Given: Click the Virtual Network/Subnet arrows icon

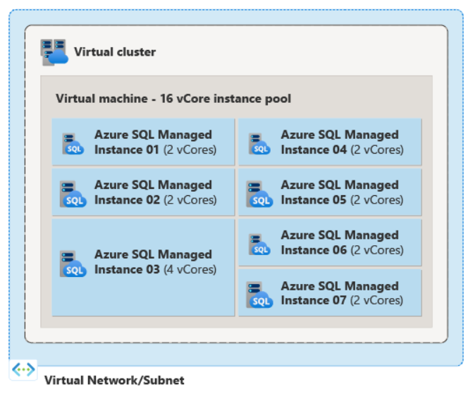Looking at the screenshot, I should click(x=23, y=370).
